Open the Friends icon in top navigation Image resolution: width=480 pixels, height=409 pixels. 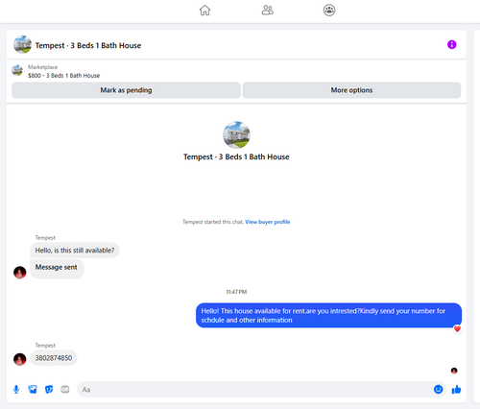click(x=268, y=11)
